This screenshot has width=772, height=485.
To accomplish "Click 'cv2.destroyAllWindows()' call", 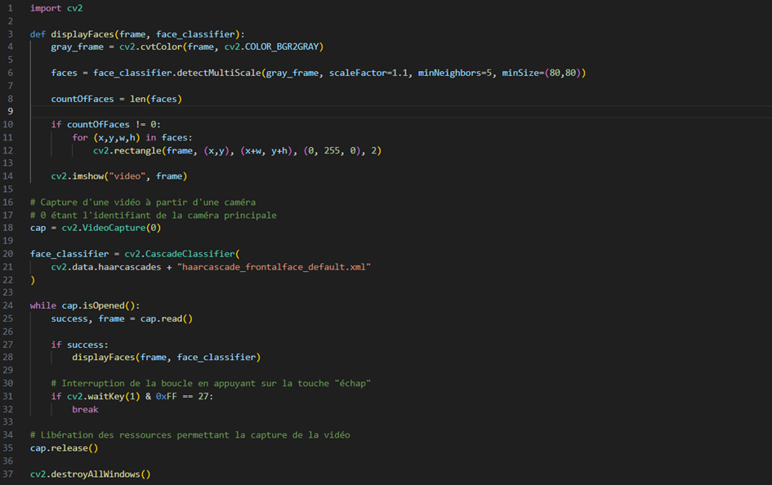I will point(90,474).
